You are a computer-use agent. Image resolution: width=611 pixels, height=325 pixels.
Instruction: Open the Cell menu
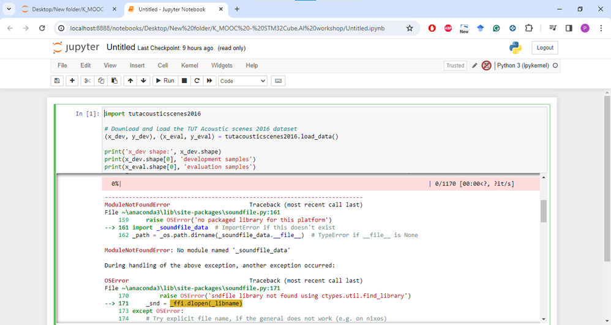(x=163, y=65)
